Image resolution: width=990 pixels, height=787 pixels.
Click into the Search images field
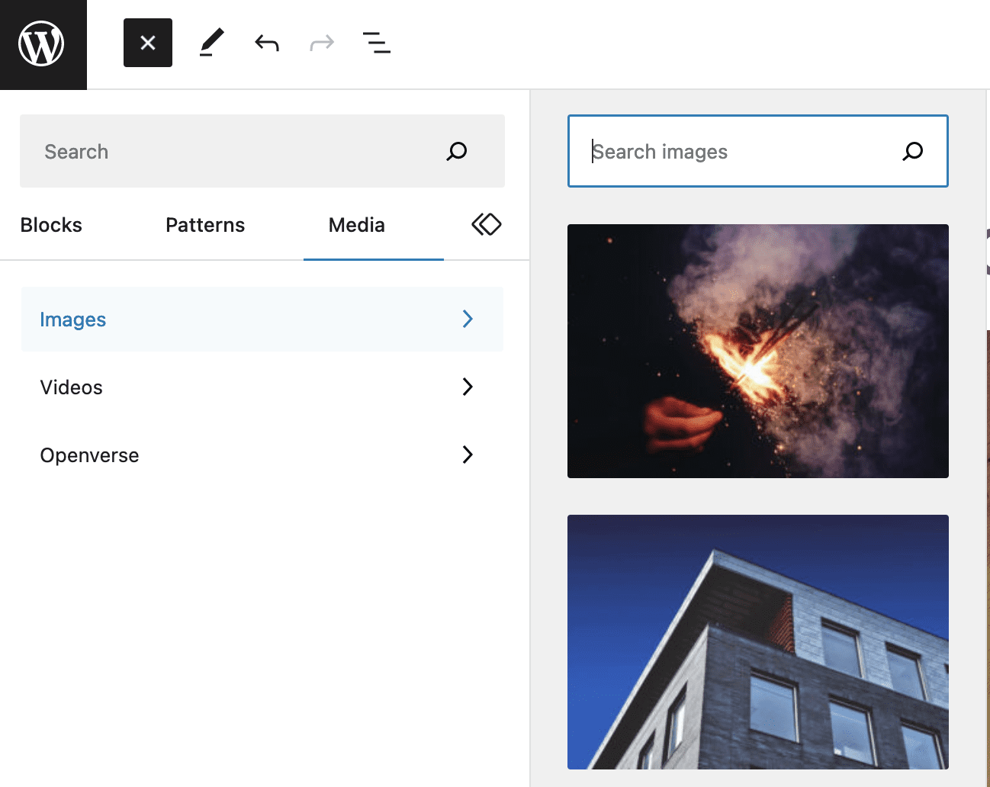coord(732,151)
